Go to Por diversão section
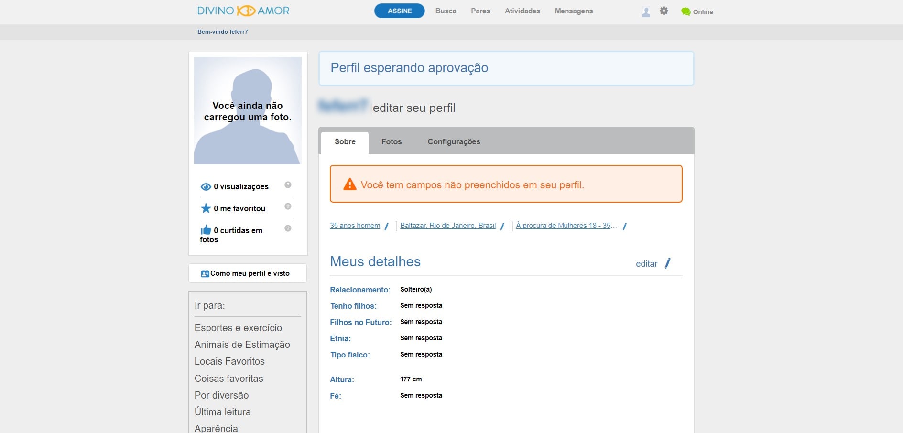903x433 pixels. [221, 395]
